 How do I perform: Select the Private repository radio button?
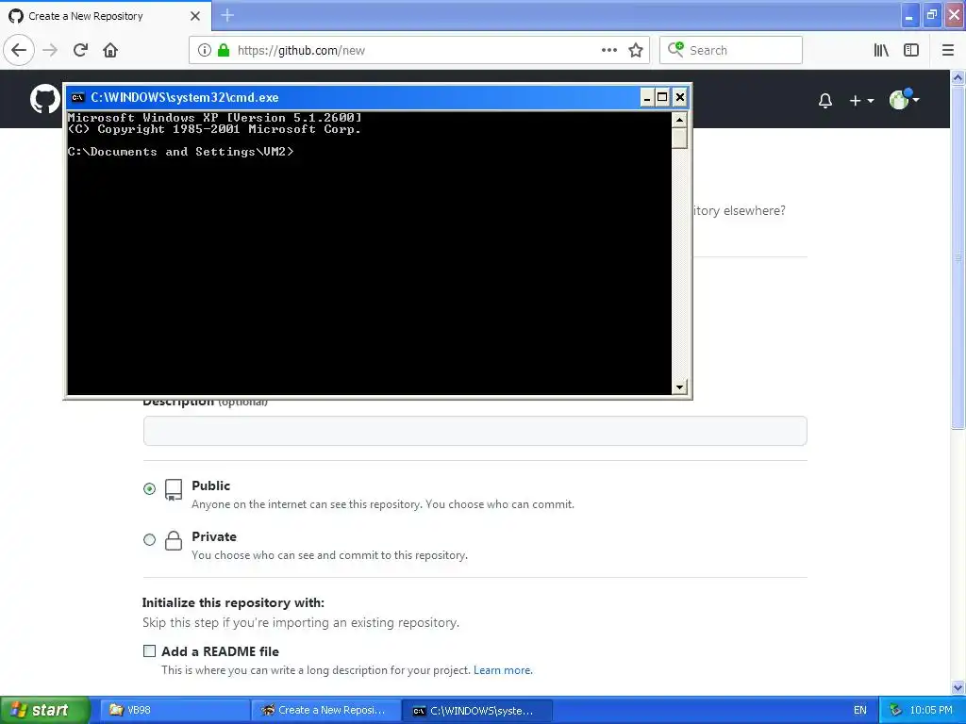(149, 540)
